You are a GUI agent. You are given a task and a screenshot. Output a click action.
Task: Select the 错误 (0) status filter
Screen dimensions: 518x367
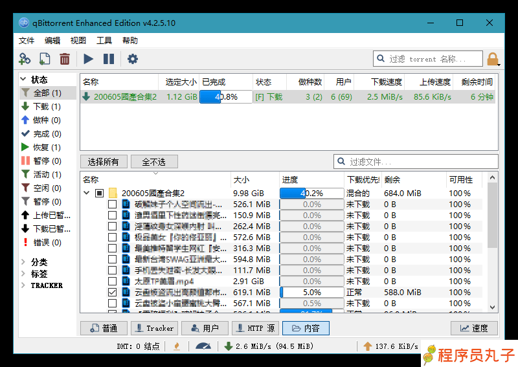47,243
